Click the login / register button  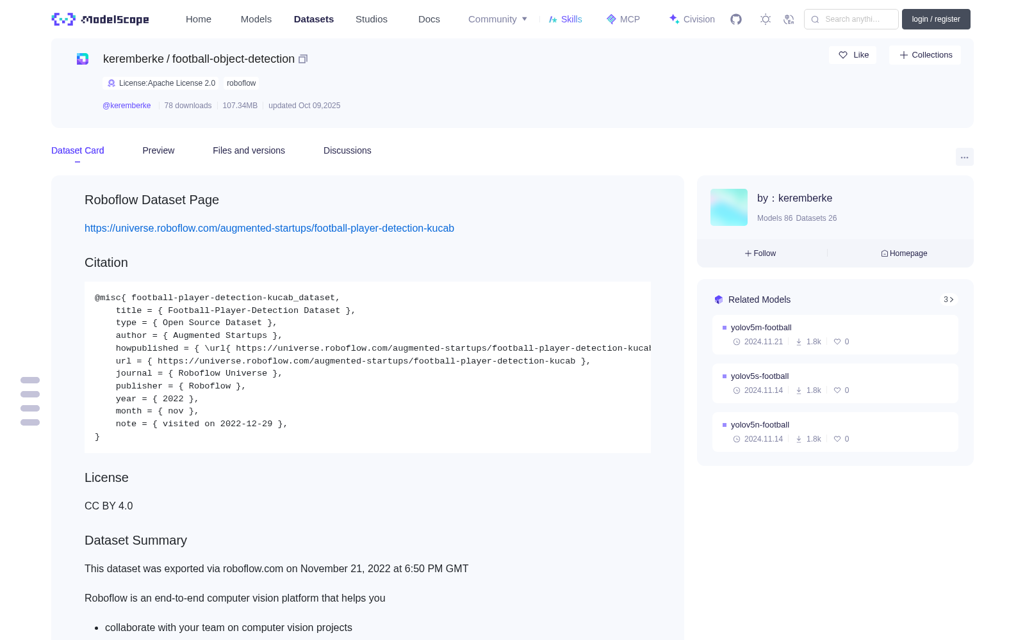pyautogui.click(x=936, y=19)
